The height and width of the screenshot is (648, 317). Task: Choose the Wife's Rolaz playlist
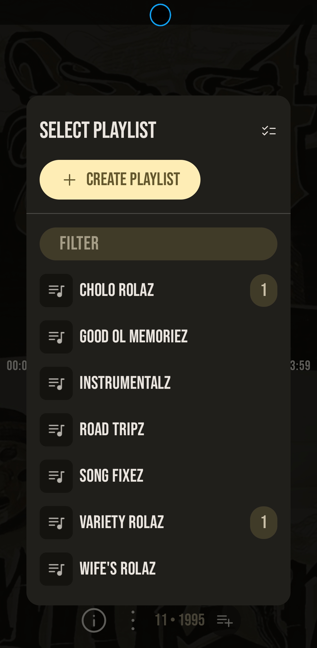[118, 569]
